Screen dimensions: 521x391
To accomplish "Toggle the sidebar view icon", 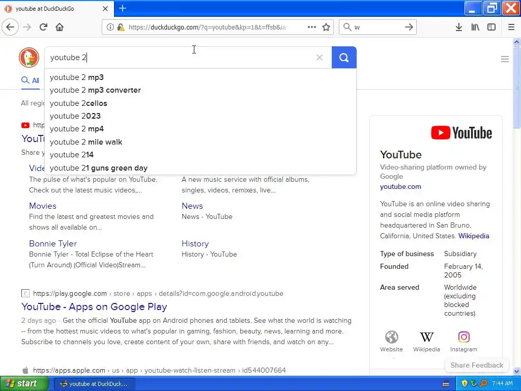I will tap(491, 27).
